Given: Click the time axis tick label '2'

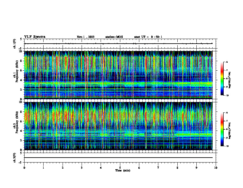Looking at the screenshot, I should click(x=63, y=168).
